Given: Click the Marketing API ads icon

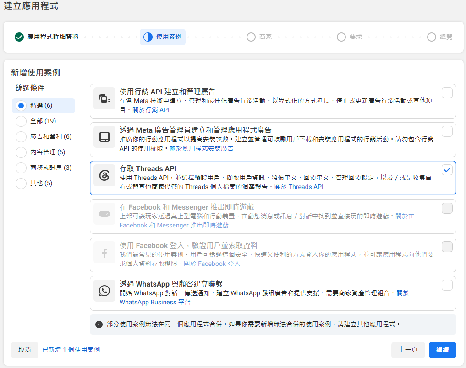Looking at the screenshot, I should (x=104, y=98).
